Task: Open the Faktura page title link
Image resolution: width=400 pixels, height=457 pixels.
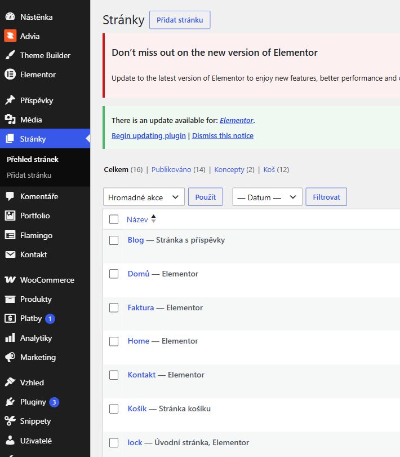Action: click(x=141, y=307)
